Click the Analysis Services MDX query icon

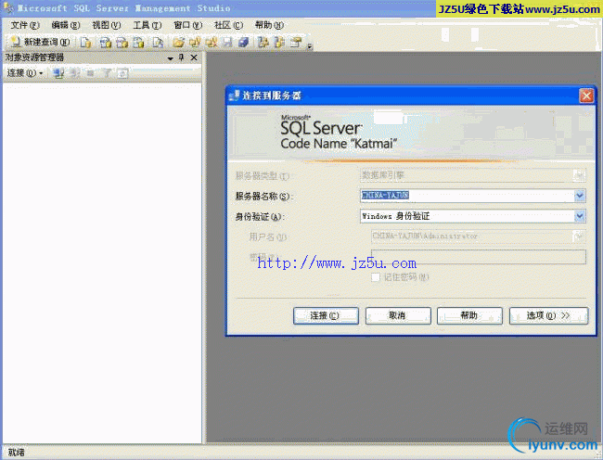pyautogui.click(x=105, y=42)
